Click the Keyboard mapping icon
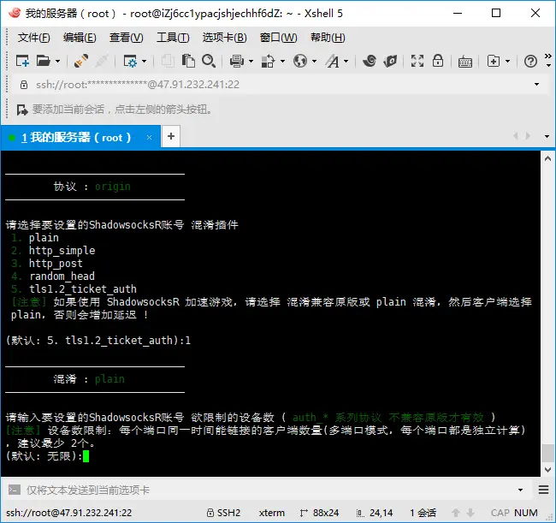This screenshot has width=556, height=523. click(x=464, y=62)
